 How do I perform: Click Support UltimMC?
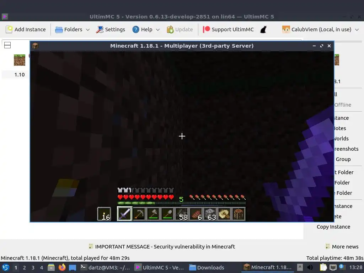click(x=229, y=30)
